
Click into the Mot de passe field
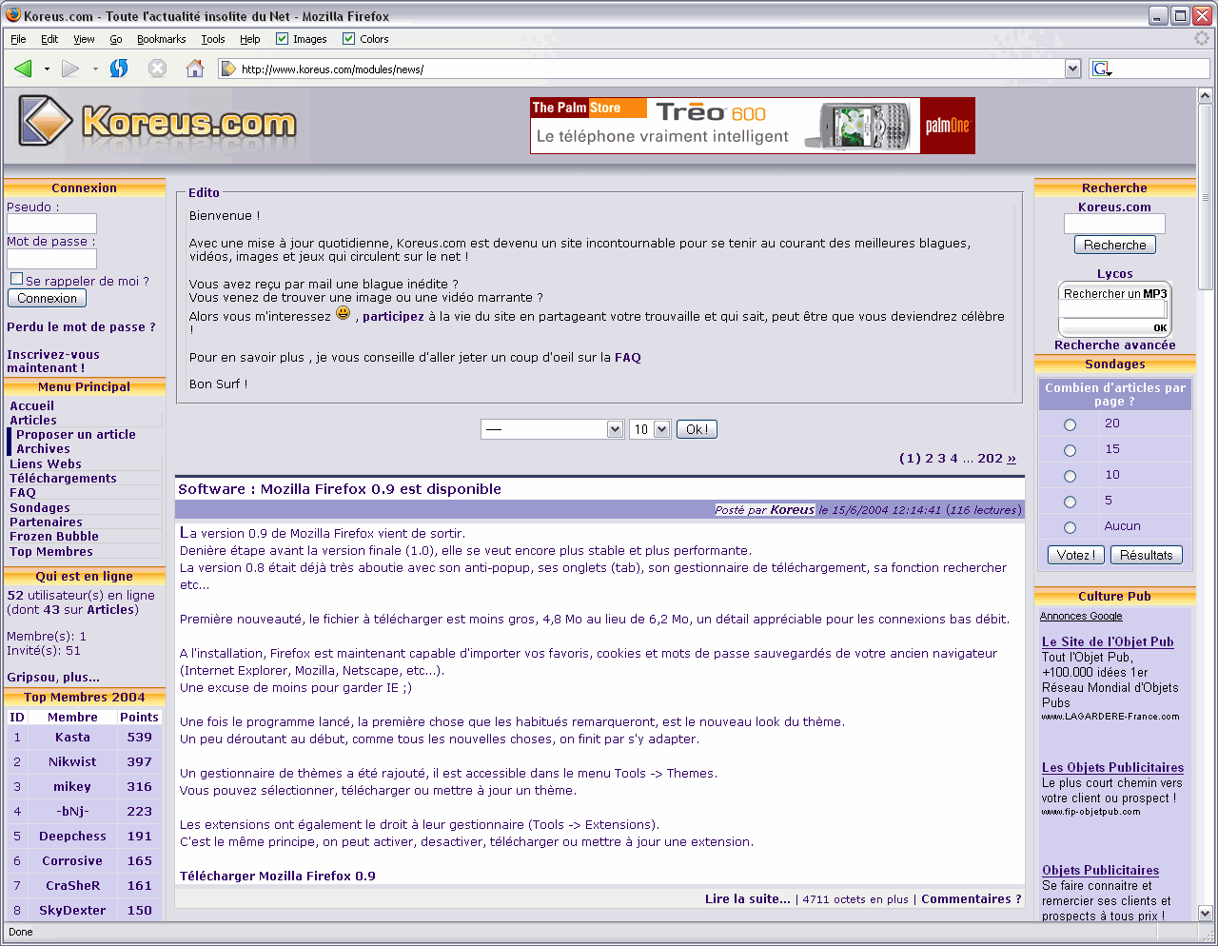point(51,259)
